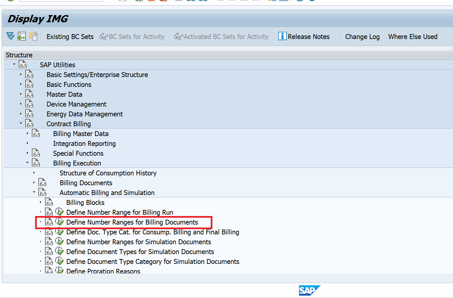This screenshot has height=298, width=453.
Task: Expand Basic Settings/Enterprise Structure node
Action: click(x=21, y=74)
